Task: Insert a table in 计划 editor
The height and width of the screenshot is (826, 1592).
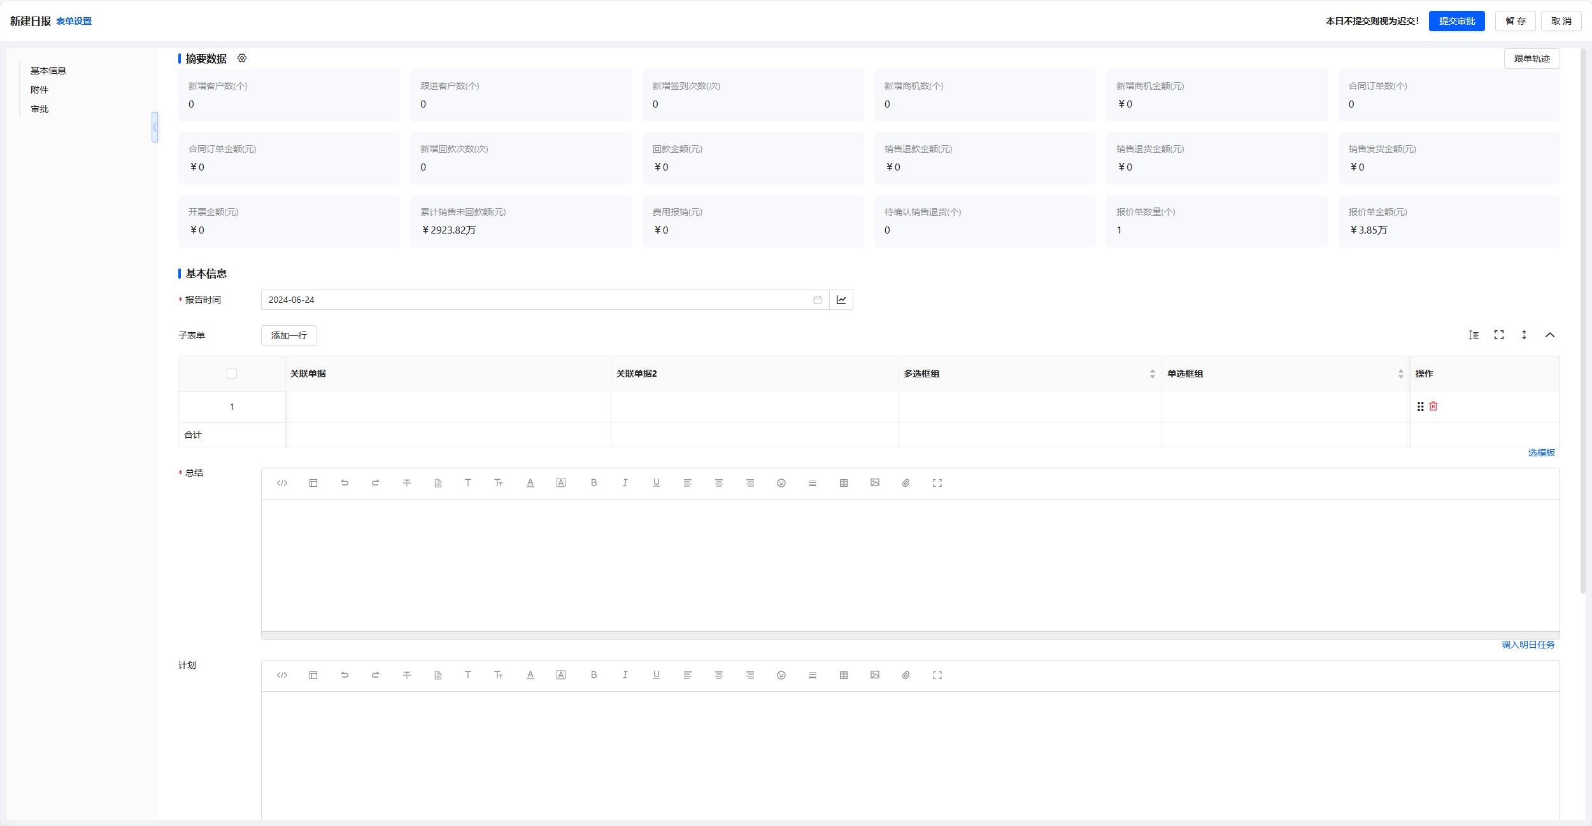Action: 844,675
